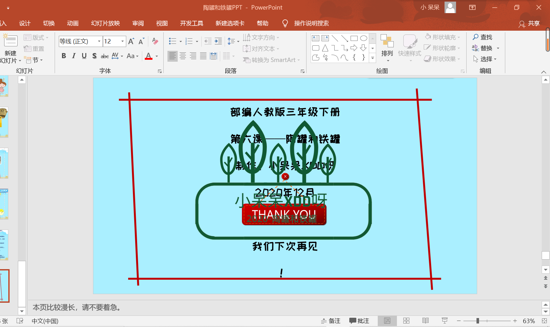The height and width of the screenshot is (327, 550).
Task: Select left text alignment
Action: (173, 56)
